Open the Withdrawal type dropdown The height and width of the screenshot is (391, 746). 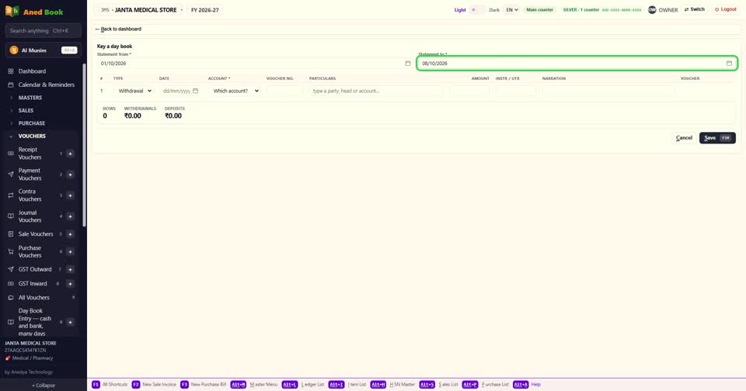click(134, 91)
